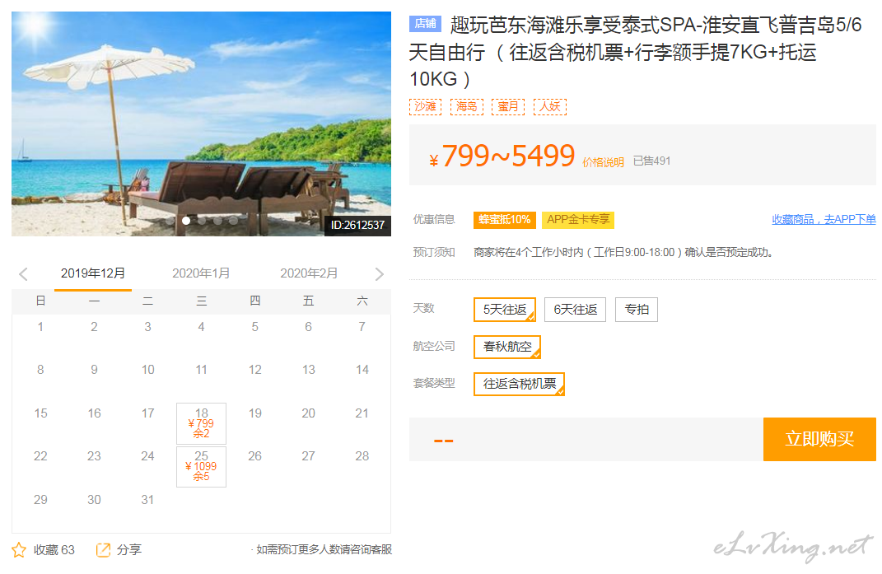This screenshot has width=882, height=574.
Task: Click the 沙滩 tag
Action: click(425, 106)
